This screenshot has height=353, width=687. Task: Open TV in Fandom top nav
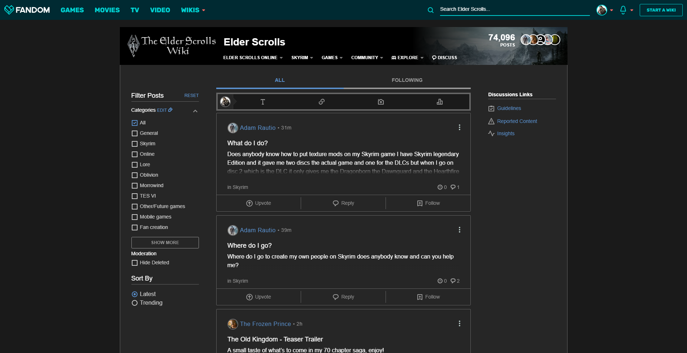tap(135, 10)
